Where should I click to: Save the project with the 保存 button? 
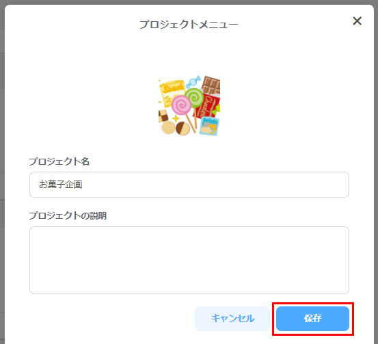pyautogui.click(x=312, y=319)
